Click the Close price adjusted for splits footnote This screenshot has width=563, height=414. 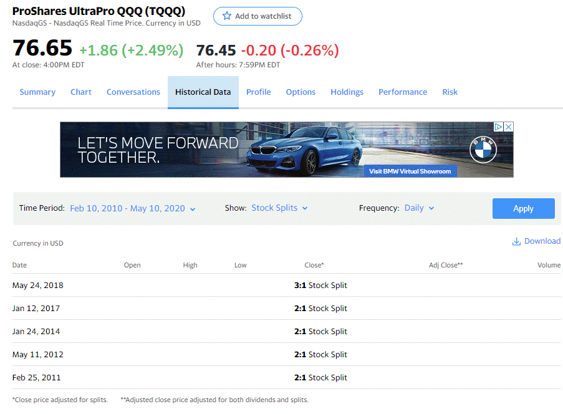click(x=60, y=400)
